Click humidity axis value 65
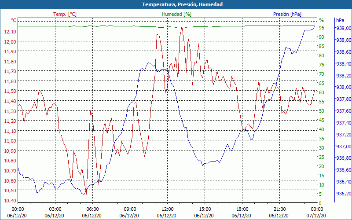The height and width of the screenshot is (220, 352). (322, 83)
